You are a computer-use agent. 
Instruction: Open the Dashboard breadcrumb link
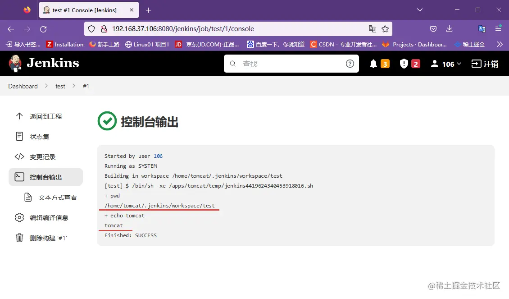click(23, 86)
